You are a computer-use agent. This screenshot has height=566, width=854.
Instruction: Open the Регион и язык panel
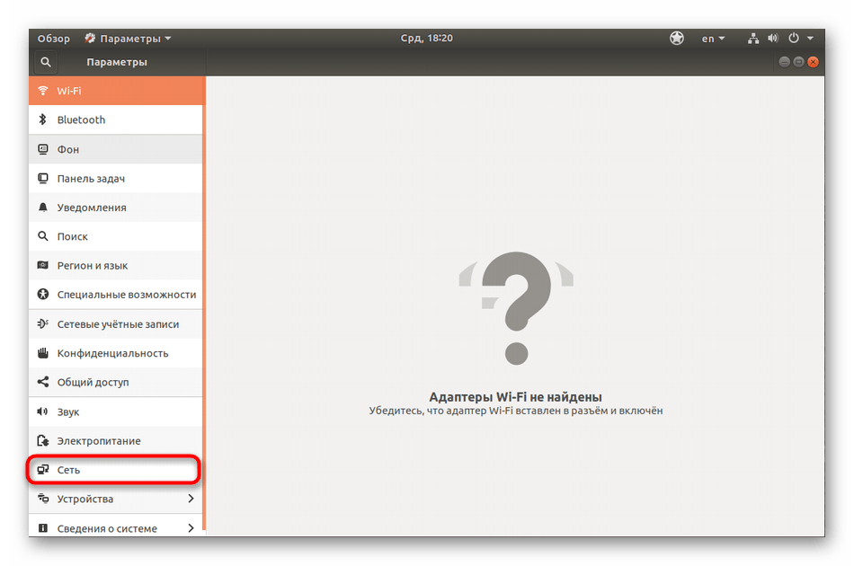pyautogui.click(x=115, y=265)
